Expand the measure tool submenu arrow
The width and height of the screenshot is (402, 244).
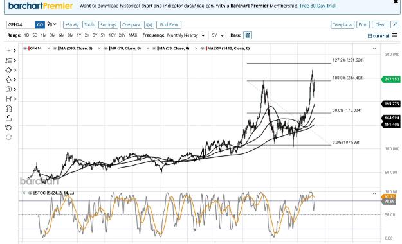coord(15,99)
